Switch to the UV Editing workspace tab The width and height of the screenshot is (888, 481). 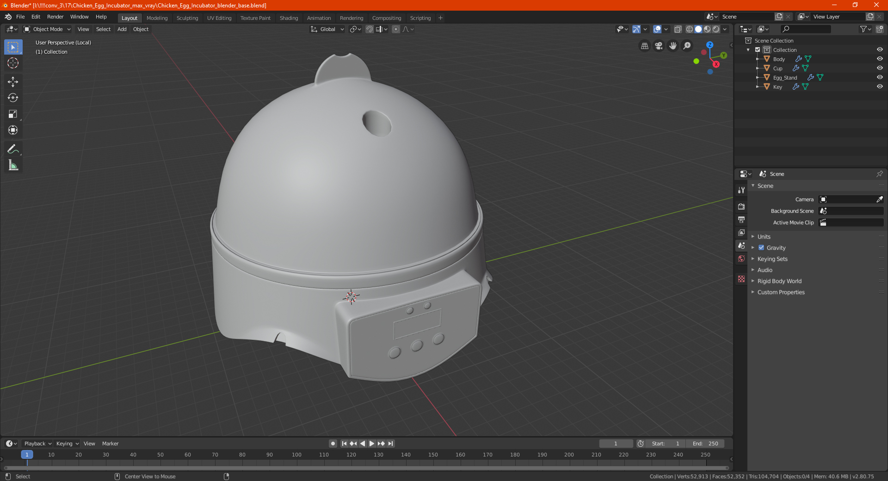(219, 18)
